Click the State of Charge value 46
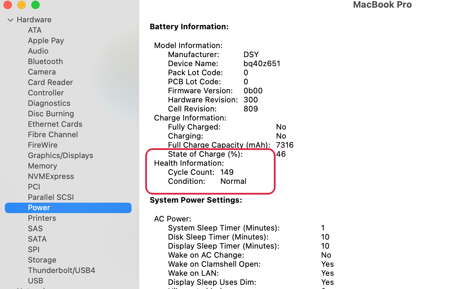The height and width of the screenshot is (289, 449). (281, 154)
